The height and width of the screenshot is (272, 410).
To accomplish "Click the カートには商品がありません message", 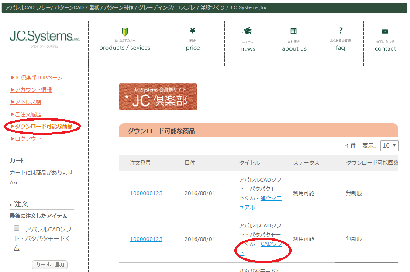I will coord(41,177).
